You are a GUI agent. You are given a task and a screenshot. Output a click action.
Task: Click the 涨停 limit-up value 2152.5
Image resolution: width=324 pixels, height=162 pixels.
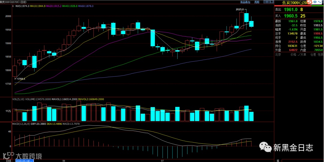293,41
